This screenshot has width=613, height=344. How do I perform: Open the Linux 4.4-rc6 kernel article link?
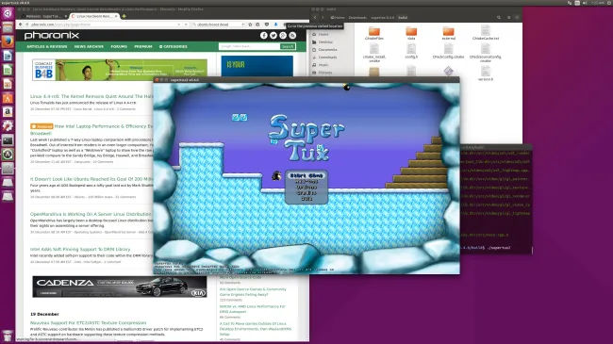tap(91, 96)
